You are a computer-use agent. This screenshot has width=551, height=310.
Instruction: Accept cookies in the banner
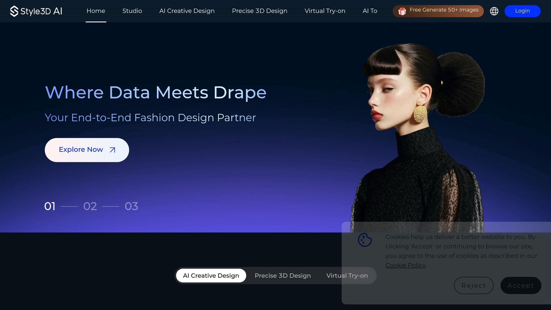(x=521, y=286)
